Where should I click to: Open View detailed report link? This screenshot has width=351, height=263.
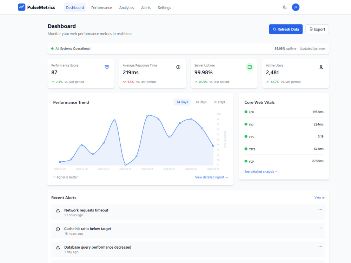coord(211,177)
